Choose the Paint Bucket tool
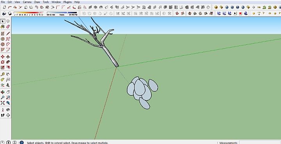This screenshot has width=281, height=144. (3, 27)
